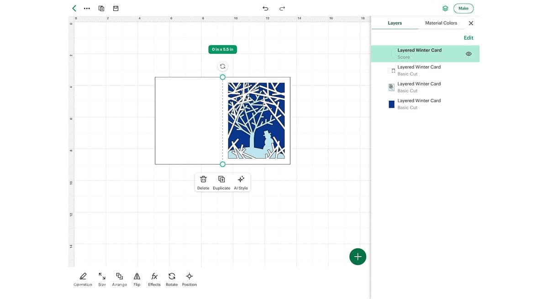The height and width of the screenshot is (299, 548).
Task: Undo the last action
Action: [x=265, y=8]
